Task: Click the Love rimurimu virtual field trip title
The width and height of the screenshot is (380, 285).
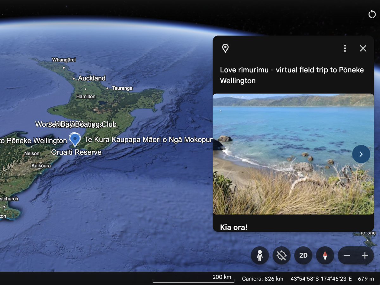Action: (292, 75)
